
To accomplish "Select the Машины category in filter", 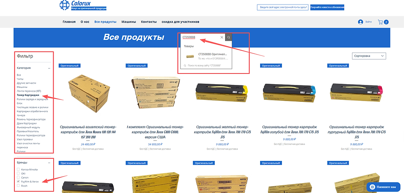I will 22,87.
